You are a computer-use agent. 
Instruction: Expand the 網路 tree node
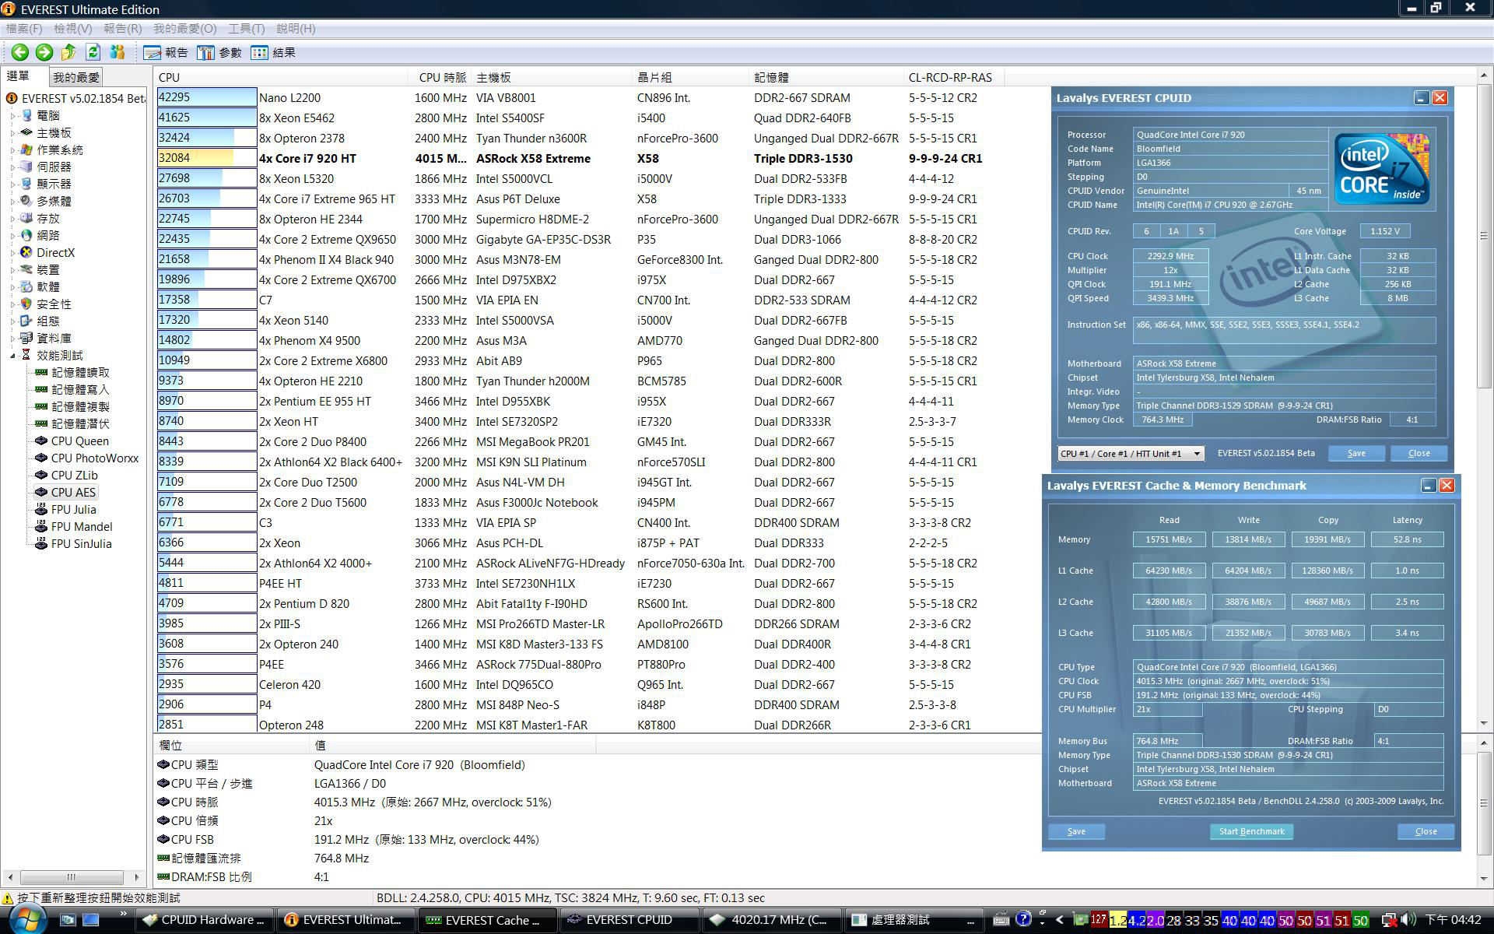pos(12,235)
